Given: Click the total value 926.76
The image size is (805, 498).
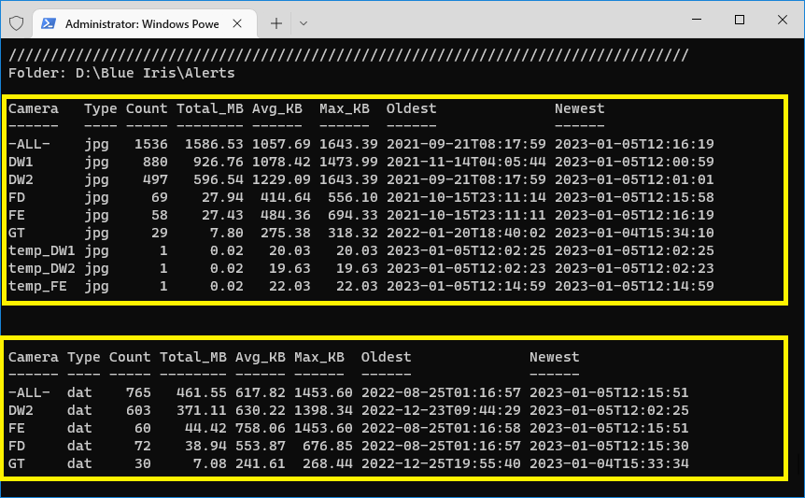Looking at the screenshot, I should (219, 163).
